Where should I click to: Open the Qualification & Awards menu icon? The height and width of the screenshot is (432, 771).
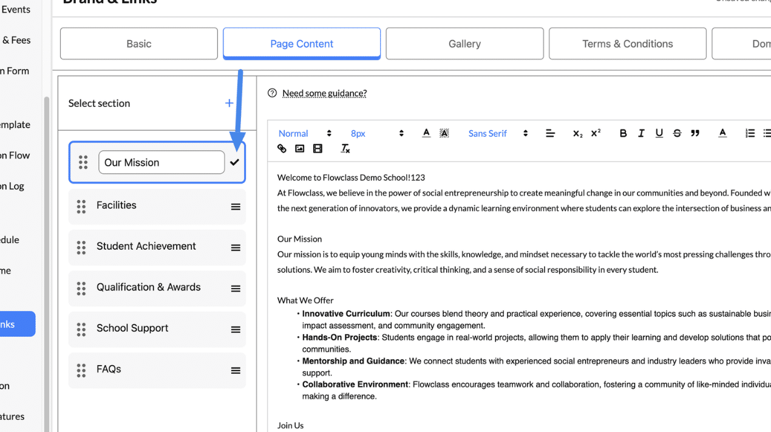(236, 289)
